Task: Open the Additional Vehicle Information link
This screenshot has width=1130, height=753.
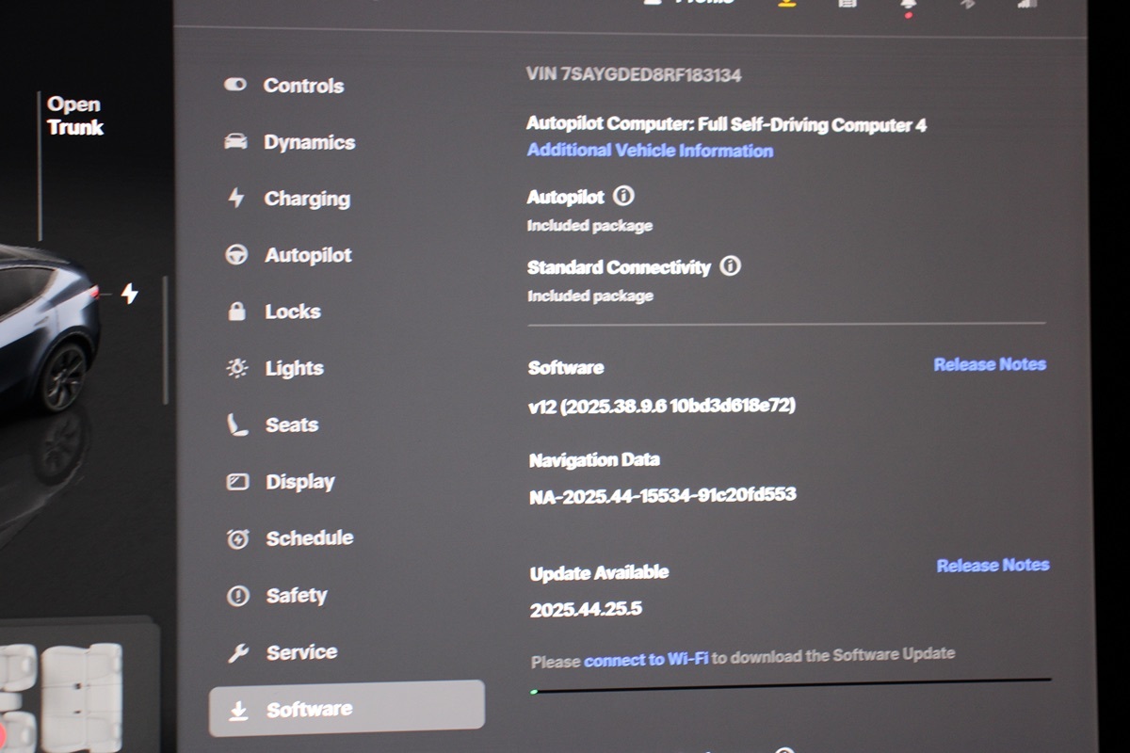Action: click(x=650, y=151)
